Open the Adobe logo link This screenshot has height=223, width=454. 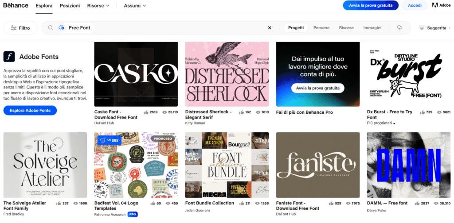click(x=441, y=5)
